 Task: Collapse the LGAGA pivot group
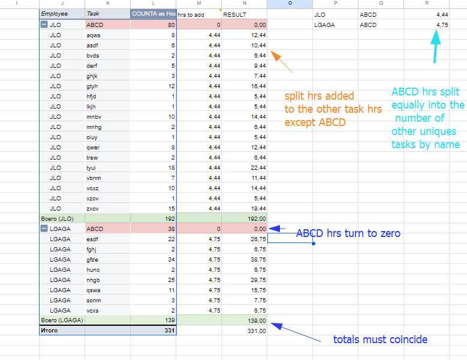point(44,229)
